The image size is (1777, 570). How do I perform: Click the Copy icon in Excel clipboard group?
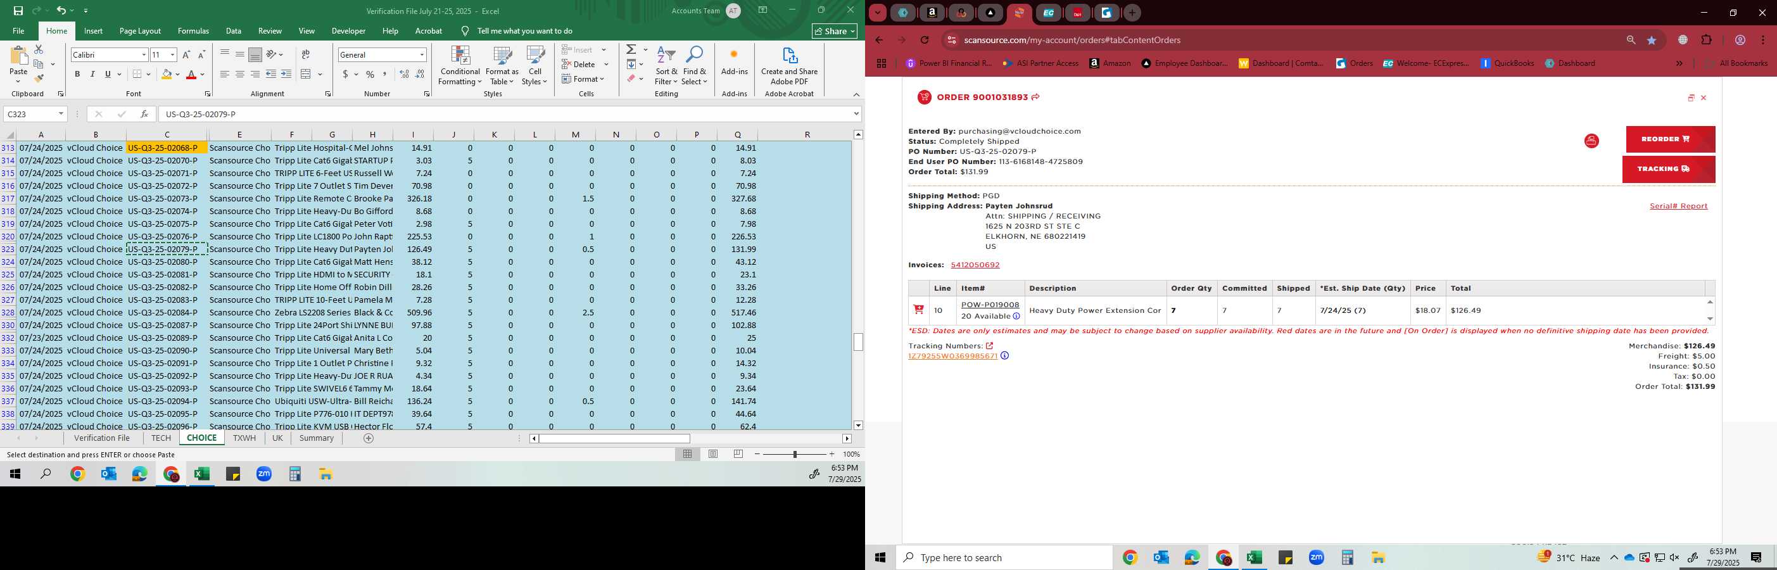click(39, 64)
